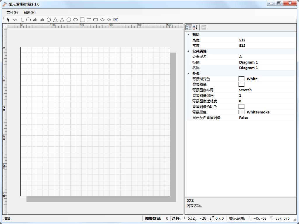Click the WhiteSmoke swatch for 背景颜色

pyautogui.click(x=241, y=112)
